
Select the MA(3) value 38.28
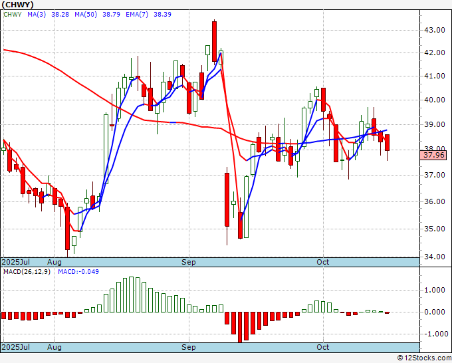pyautogui.click(x=60, y=15)
